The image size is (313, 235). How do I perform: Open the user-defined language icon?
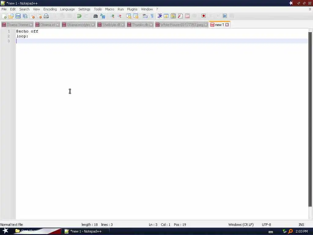(166, 16)
